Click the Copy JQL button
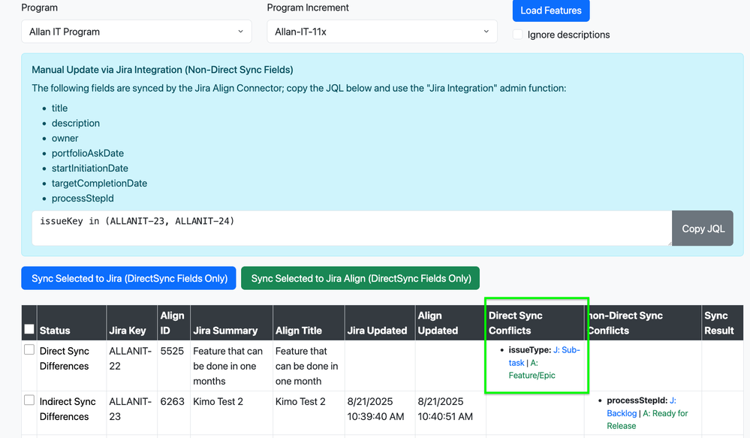This screenshot has height=438, width=750. [x=702, y=228]
